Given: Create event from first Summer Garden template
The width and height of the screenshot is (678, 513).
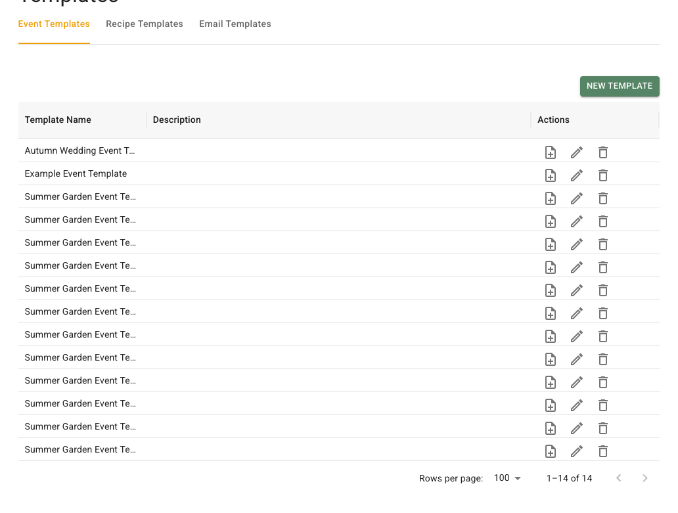Looking at the screenshot, I should [550, 198].
